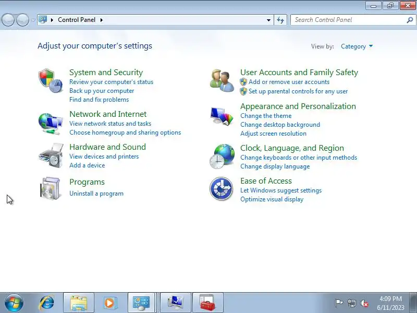Click the muted volume tray icon
This screenshot has height=313, width=417.
click(364, 303)
